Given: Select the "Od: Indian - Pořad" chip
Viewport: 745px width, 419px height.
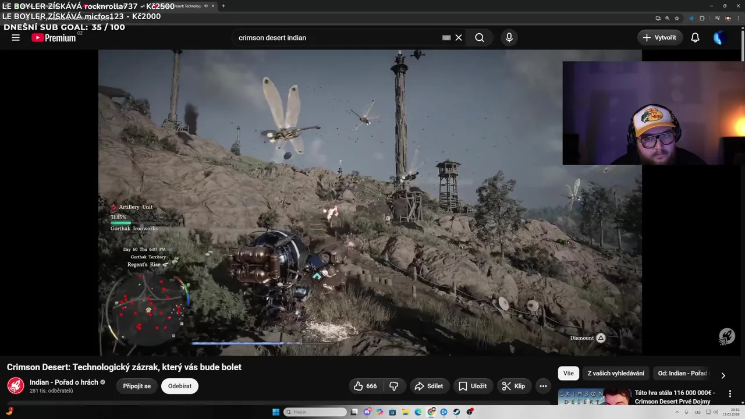Looking at the screenshot, I should point(682,373).
